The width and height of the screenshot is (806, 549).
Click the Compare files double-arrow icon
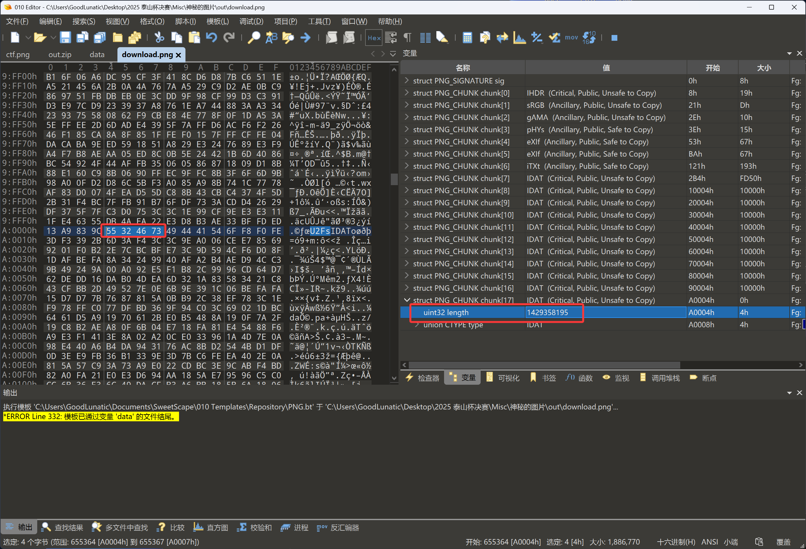pos(502,38)
